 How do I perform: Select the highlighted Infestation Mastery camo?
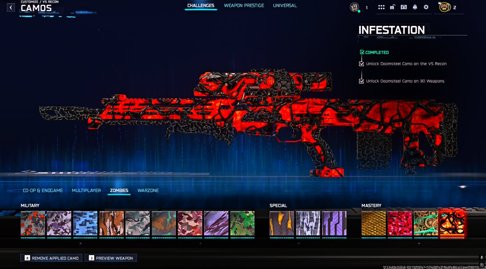click(452, 223)
